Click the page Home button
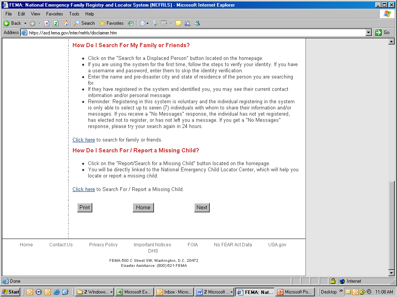The image size is (397, 297). tap(143, 208)
